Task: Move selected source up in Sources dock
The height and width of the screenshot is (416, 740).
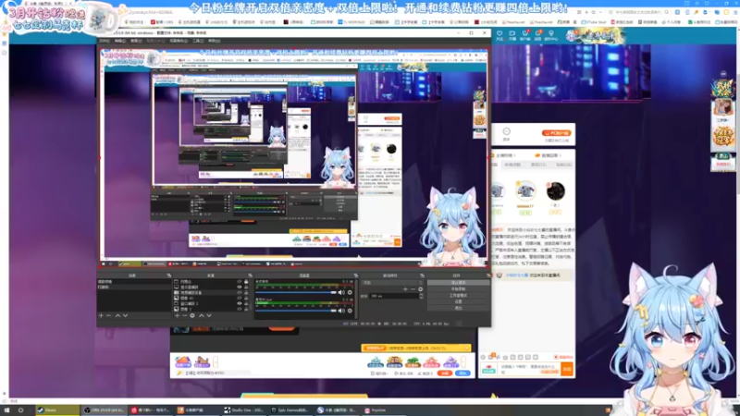Action: tap(201, 315)
